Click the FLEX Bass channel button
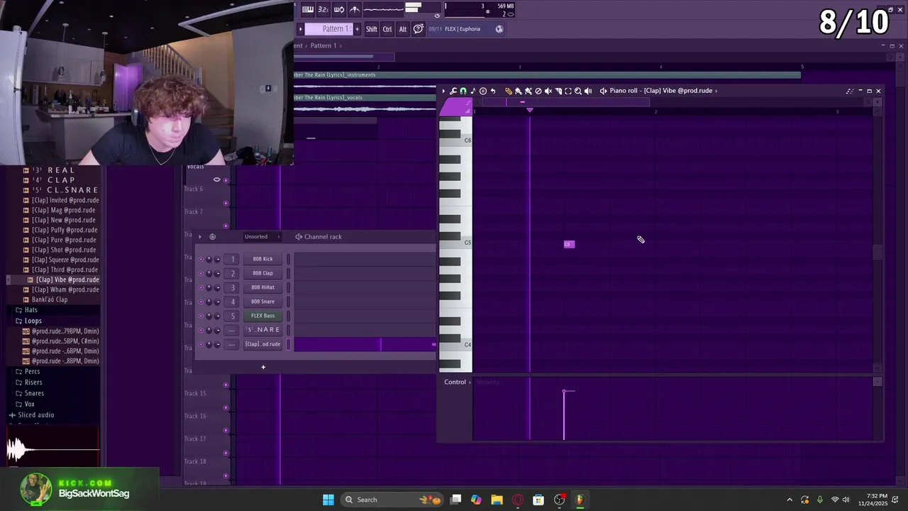The width and height of the screenshot is (908, 511). 262,316
